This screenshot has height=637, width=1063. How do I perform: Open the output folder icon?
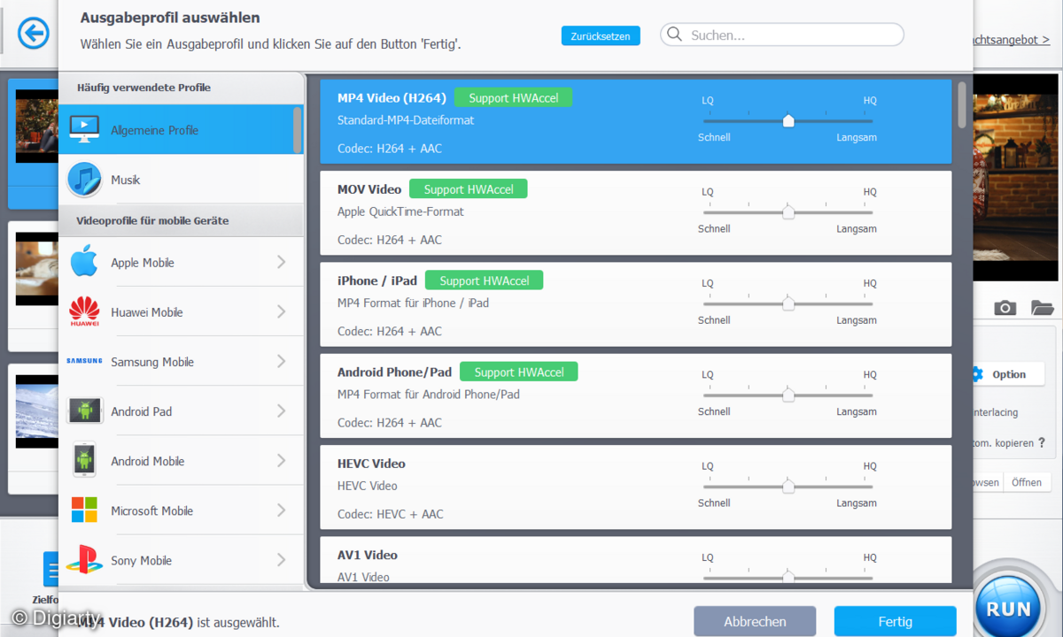(x=1042, y=308)
